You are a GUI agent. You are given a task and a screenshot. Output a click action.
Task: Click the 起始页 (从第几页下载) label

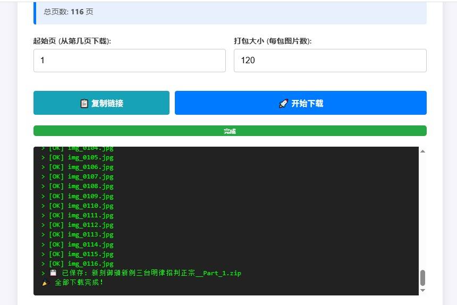[x=72, y=41]
